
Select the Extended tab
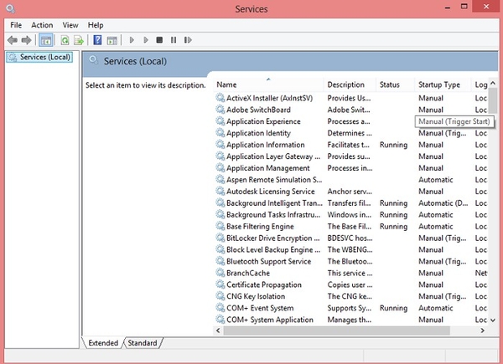102,342
